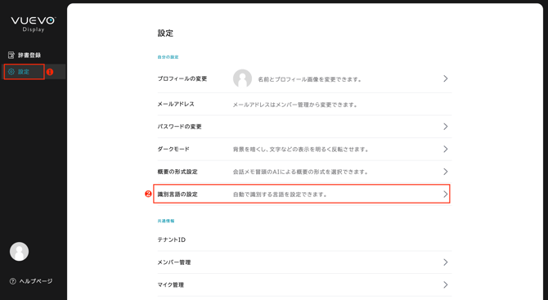
Task: Click the VUEVO Display logo
Action: pyautogui.click(x=34, y=24)
